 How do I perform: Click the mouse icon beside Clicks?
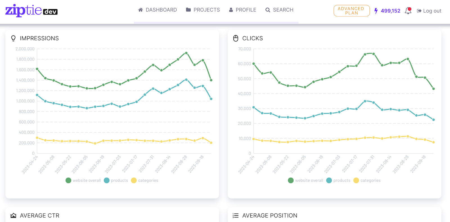coord(236,38)
